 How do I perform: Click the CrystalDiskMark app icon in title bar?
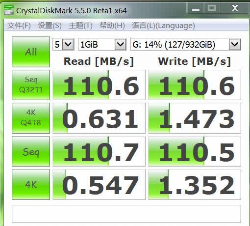(8, 10)
